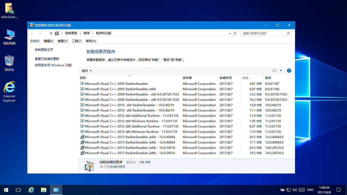347x195 pixels.
Task: Expand the chevron after 程序 breadcrumb
Action: coord(93,33)
